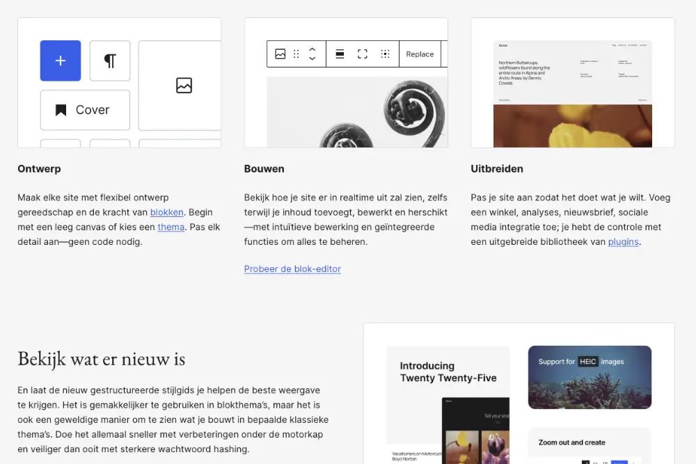Select the paragraph (pilcrow) block icon
Viewport: 696px width, 464px height.
point(110,61)
